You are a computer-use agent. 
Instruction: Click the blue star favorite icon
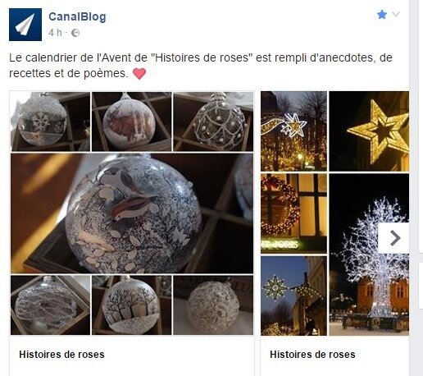click(x=382, y=14)
